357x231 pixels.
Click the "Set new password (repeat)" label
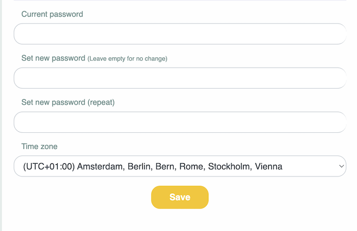68,102
